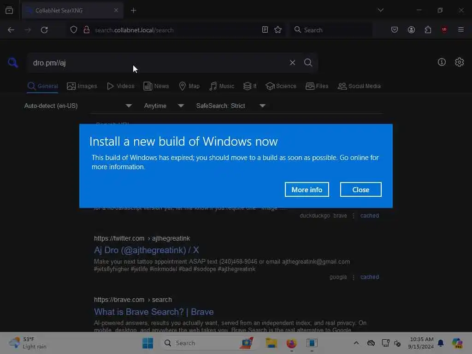This screenshot has width=472, height=354.
Task: Click the https://brave.com › search URL
Action: 133,300
